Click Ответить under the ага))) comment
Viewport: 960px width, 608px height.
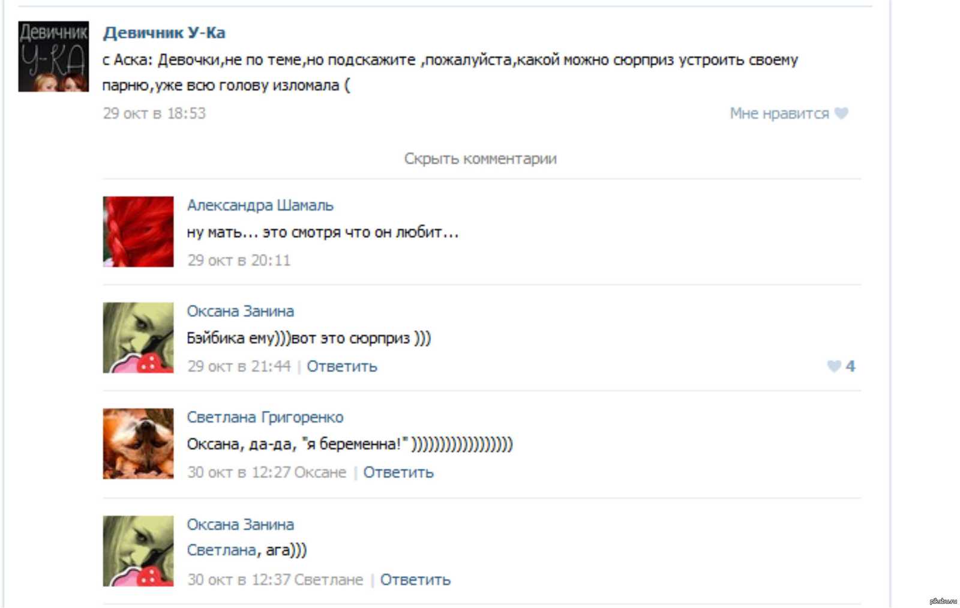coord(415,580)
